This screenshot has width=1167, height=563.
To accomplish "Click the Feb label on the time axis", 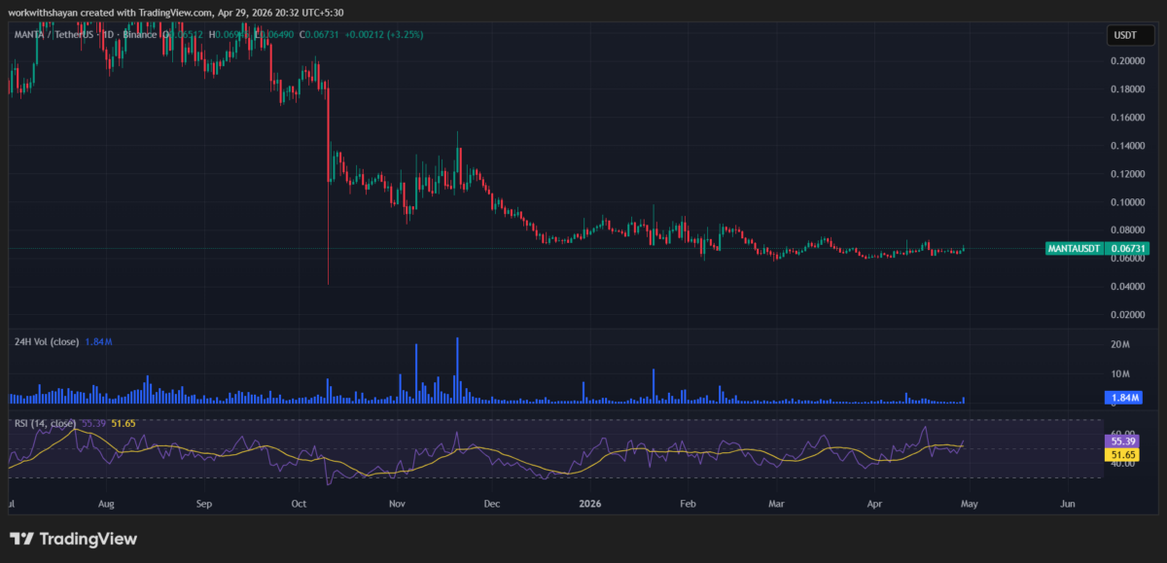I will pyautogui.click(x=688, y=505).
